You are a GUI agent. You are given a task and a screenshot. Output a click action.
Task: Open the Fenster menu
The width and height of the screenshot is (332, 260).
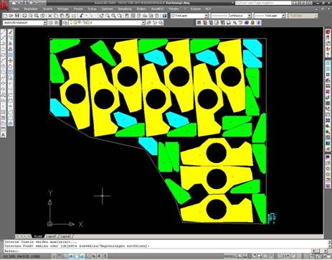pyautogui.click(x=174, y=9)
